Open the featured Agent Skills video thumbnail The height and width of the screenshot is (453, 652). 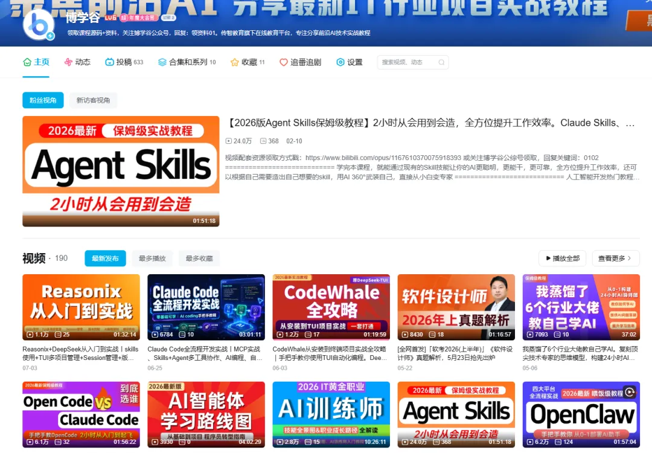(x=121, y=172)
